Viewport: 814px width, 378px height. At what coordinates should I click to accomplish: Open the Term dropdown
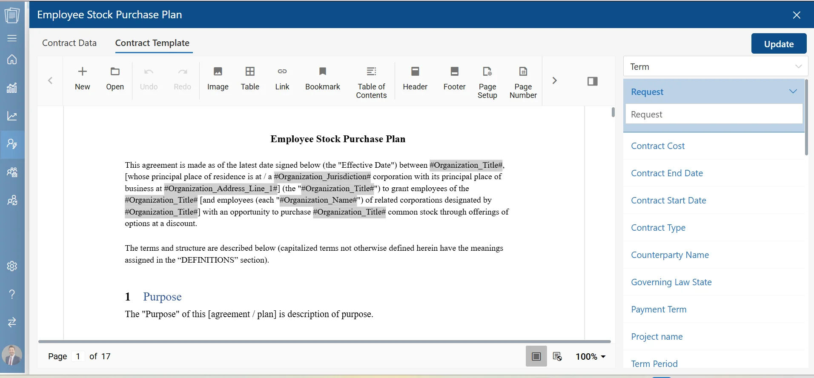click(716, 66)
